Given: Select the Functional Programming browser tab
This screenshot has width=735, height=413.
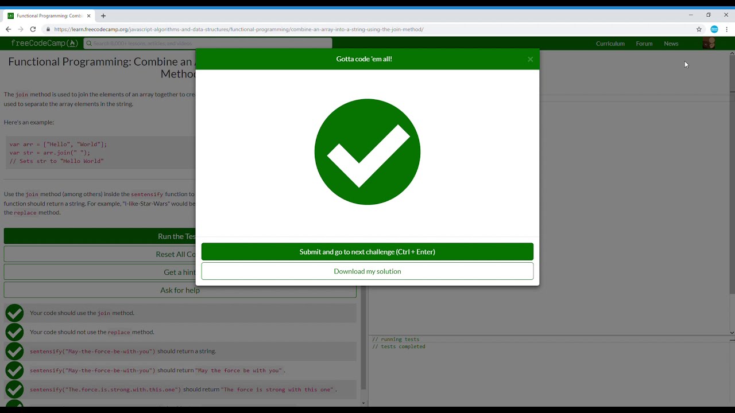Looking at the screenshot, I should point(49,15).
